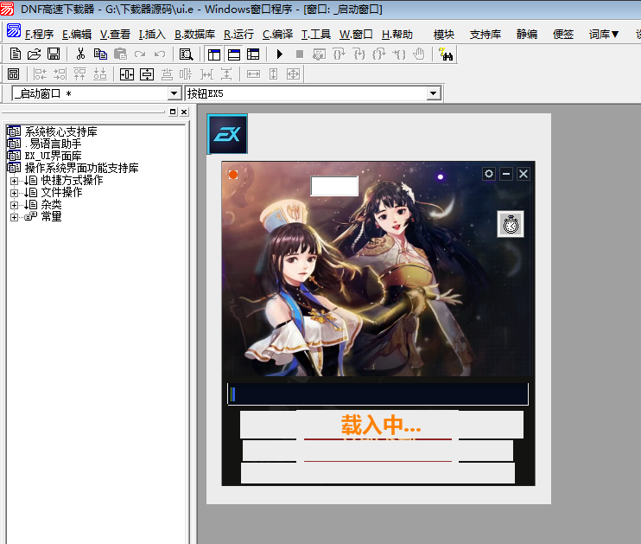Open the find/search document icon

coord(186,54)
